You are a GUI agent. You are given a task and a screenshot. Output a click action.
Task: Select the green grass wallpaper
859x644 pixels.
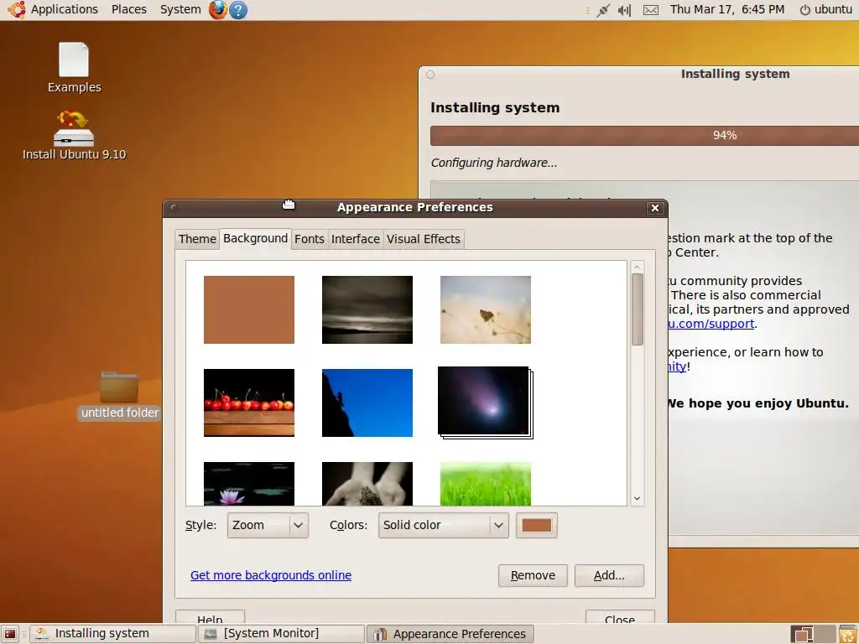click(x=486, y=484)
